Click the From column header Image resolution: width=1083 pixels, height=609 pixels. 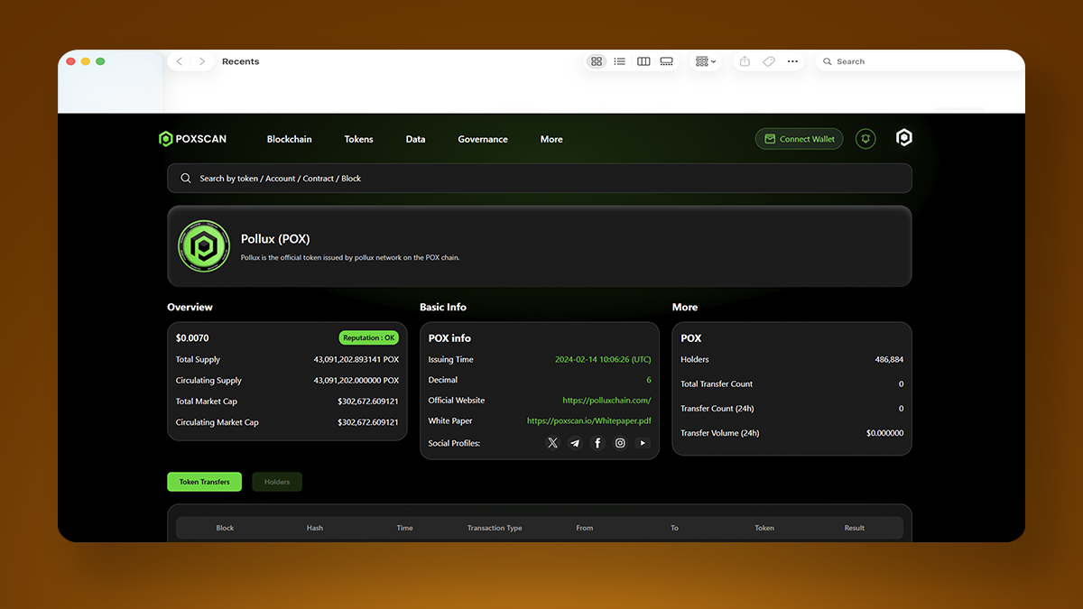585,528
